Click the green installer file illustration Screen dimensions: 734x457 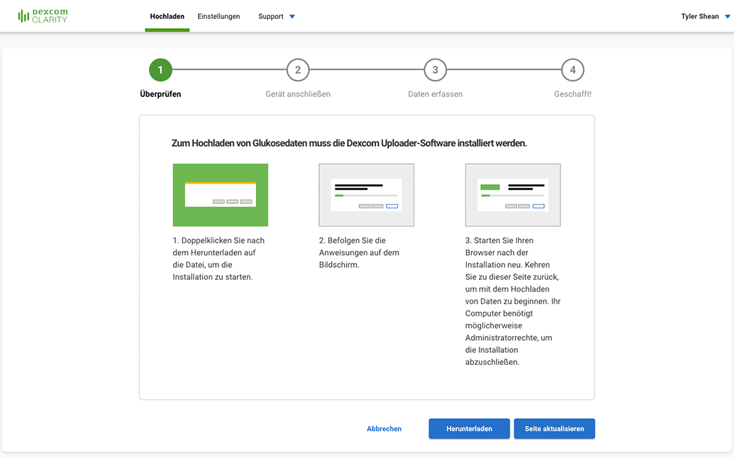pos(221,195)
